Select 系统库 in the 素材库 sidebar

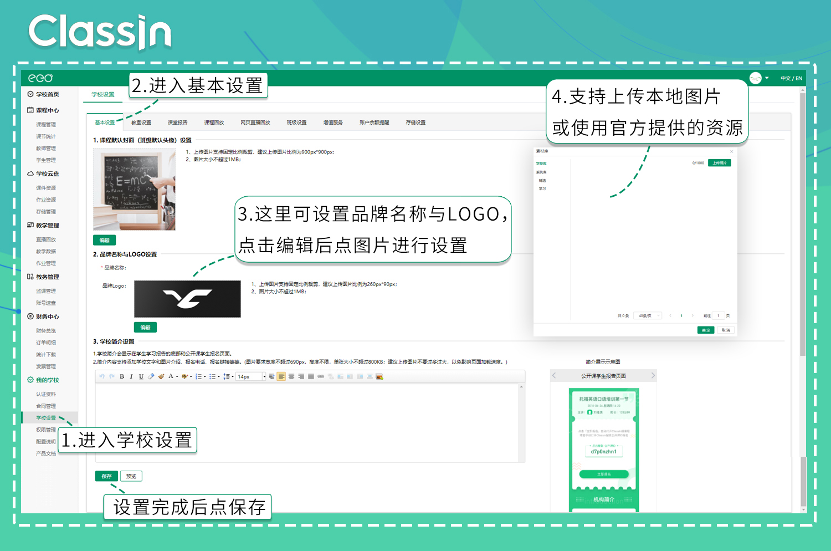[x=541, y=172]
